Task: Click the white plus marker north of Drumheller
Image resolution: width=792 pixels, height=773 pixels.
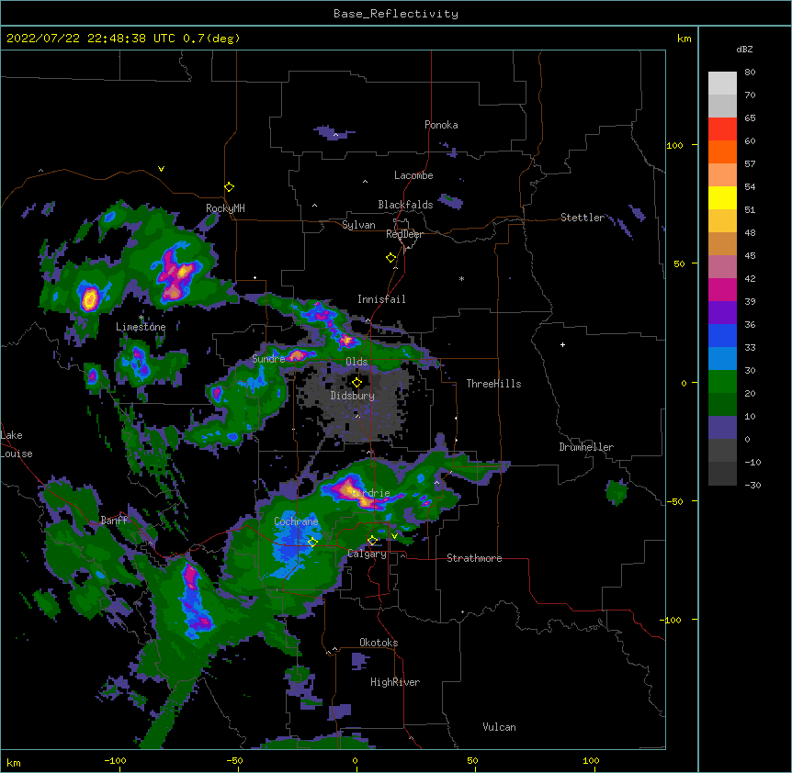Action: [x=562, y=344]
